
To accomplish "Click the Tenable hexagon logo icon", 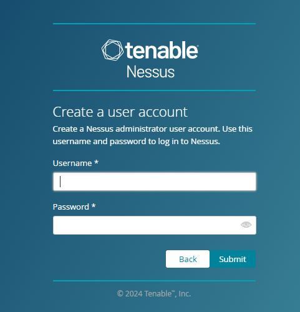I will [x=112, y=50].
